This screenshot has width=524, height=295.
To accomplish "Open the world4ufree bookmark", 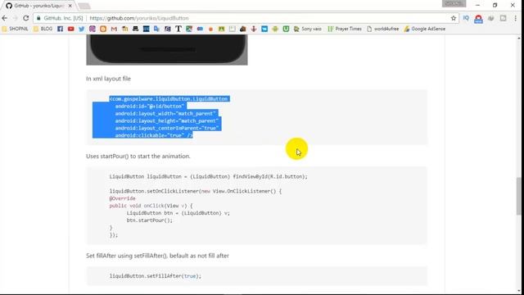I will (383, 29).
